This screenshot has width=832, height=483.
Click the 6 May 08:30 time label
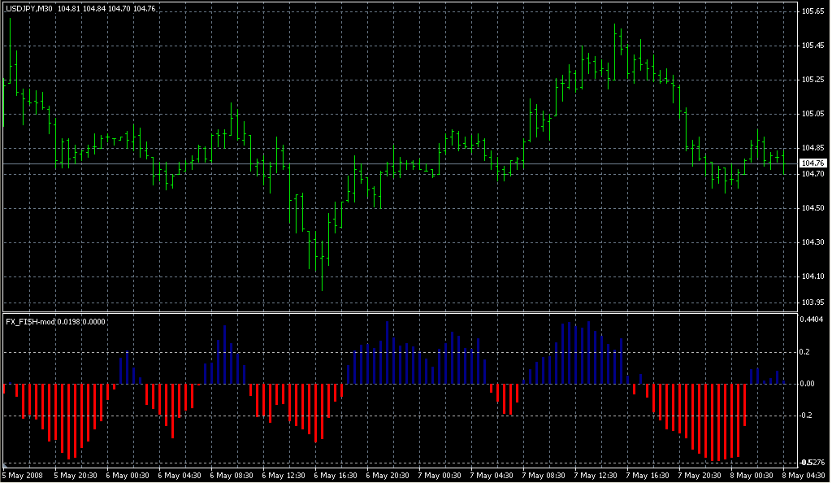pyautogui.click(x=232, y=476)
